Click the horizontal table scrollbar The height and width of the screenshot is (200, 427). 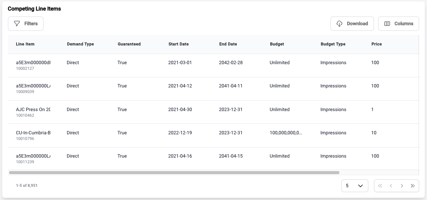pos(174,173)
